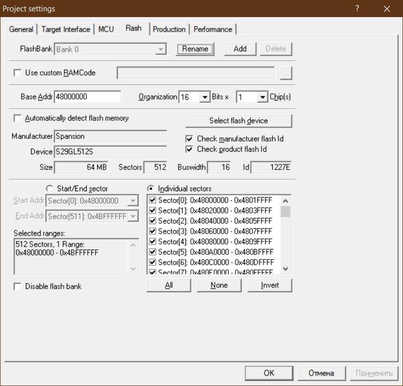403x386 pixels.
Task: Open the Organization bits dropdown
Action: [x=204, y=97]
